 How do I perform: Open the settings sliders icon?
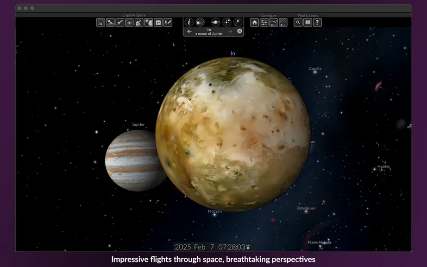[x=264, y=22]
